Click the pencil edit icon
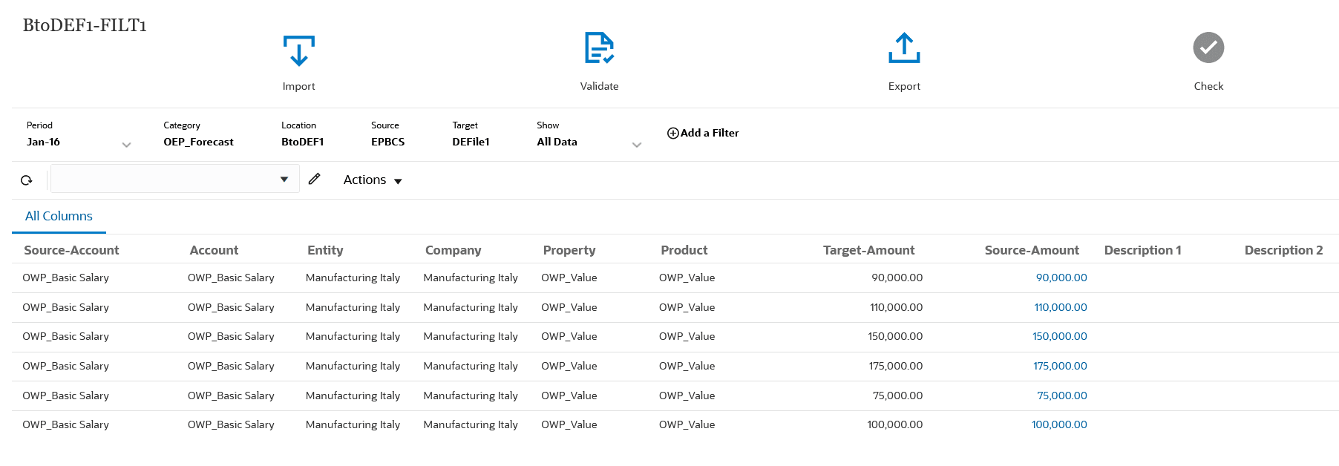The width and height of the screenshot is (1339, 466). [315, 179]
